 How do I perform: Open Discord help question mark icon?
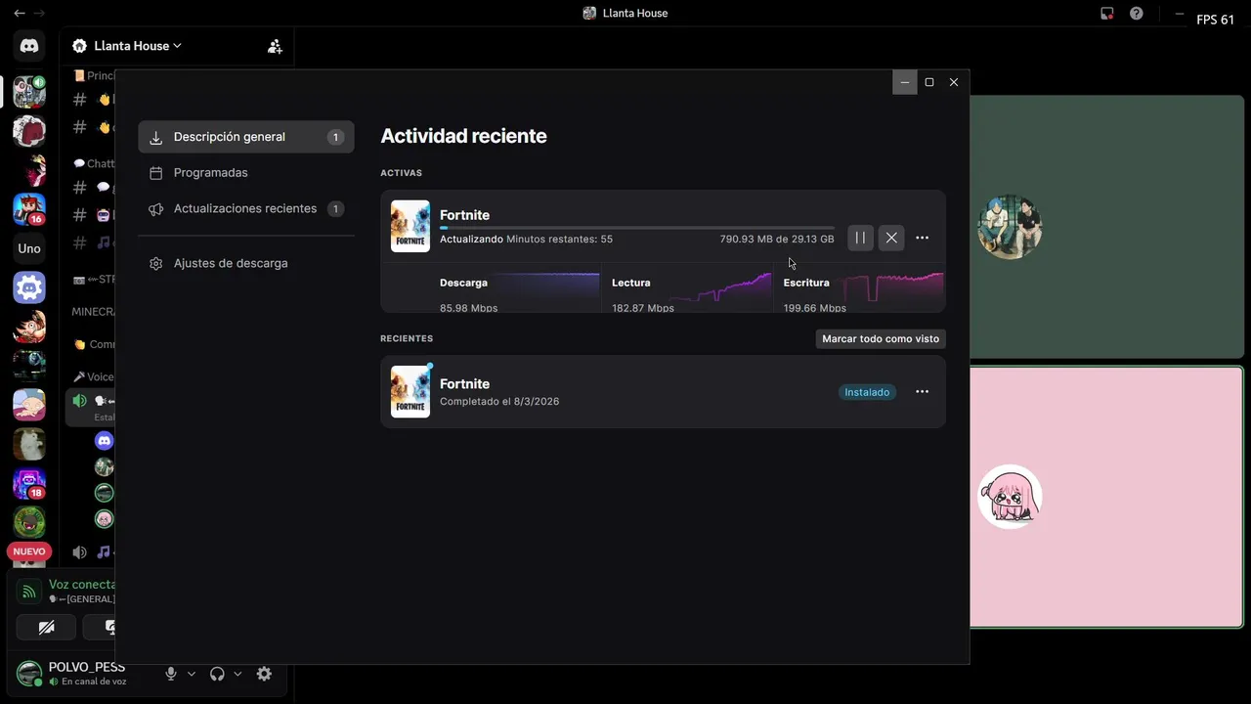coord(1137,13)
